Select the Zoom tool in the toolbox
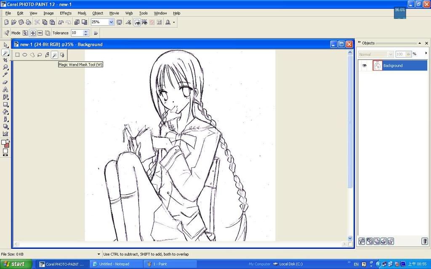 coord(5,68)
